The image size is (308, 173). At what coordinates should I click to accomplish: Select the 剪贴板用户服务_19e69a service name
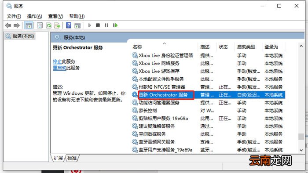pyautogui.click(x=163, y=119)
